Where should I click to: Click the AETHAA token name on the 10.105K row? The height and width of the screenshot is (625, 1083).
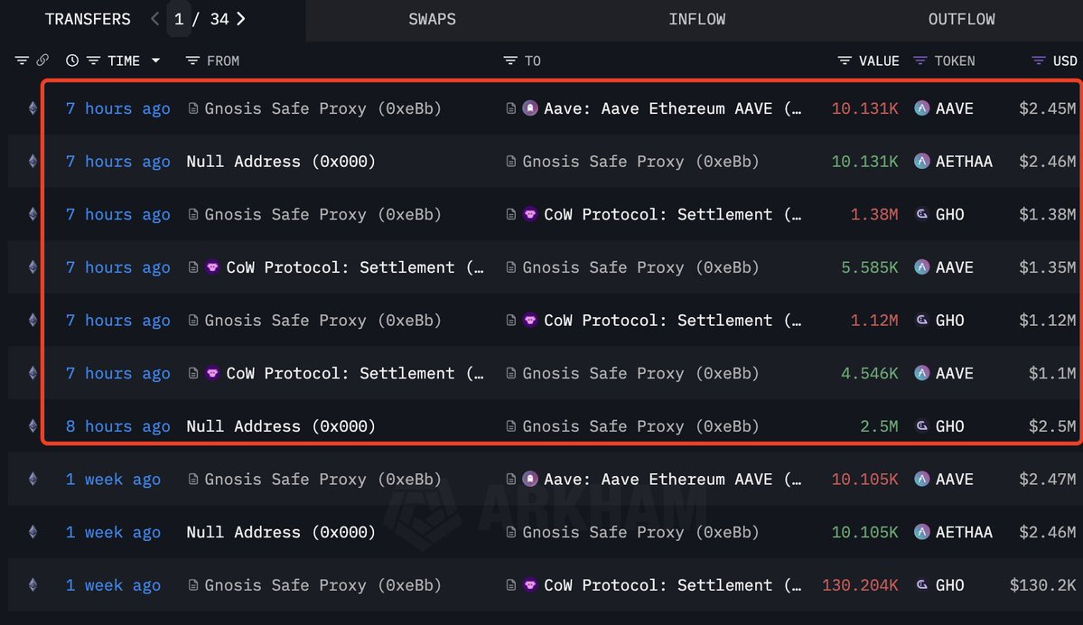964,532
